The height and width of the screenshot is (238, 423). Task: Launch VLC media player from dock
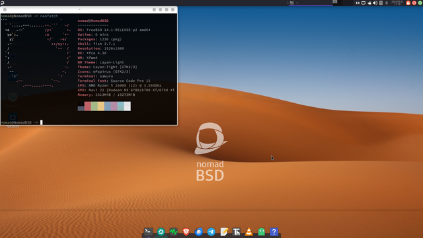[x=249, y=231]
